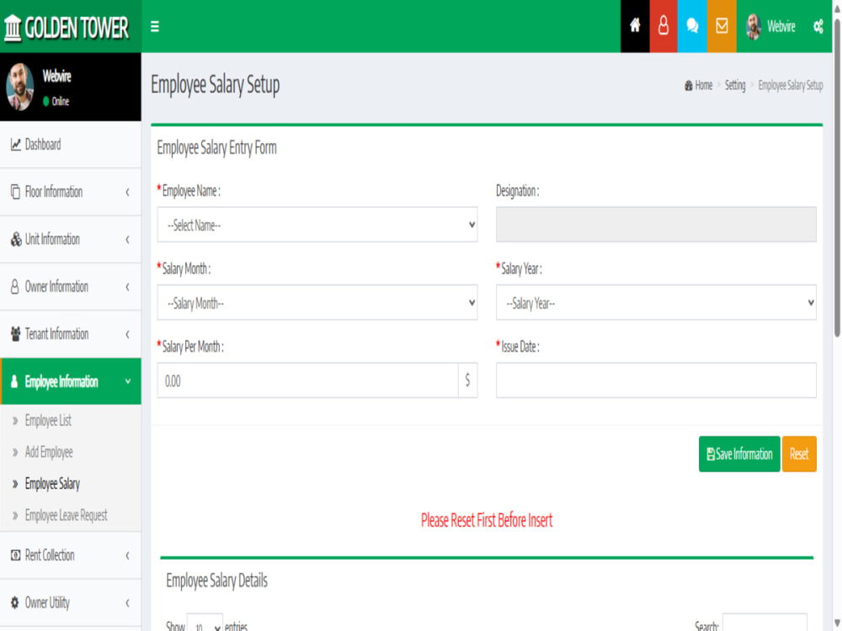Expand Tenant Information chevron

click(127, 334)
